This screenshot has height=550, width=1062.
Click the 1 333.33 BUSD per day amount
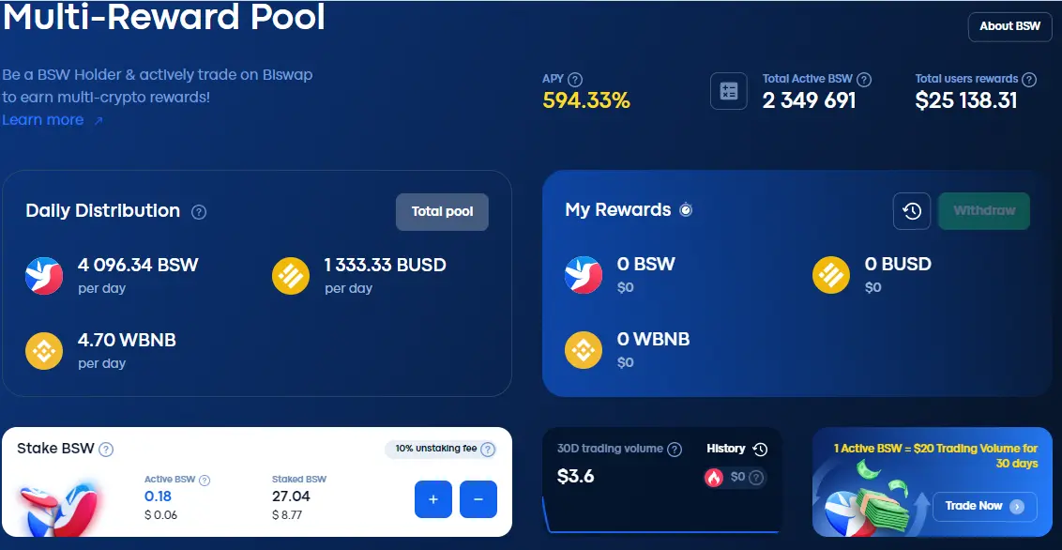point(386,265)
